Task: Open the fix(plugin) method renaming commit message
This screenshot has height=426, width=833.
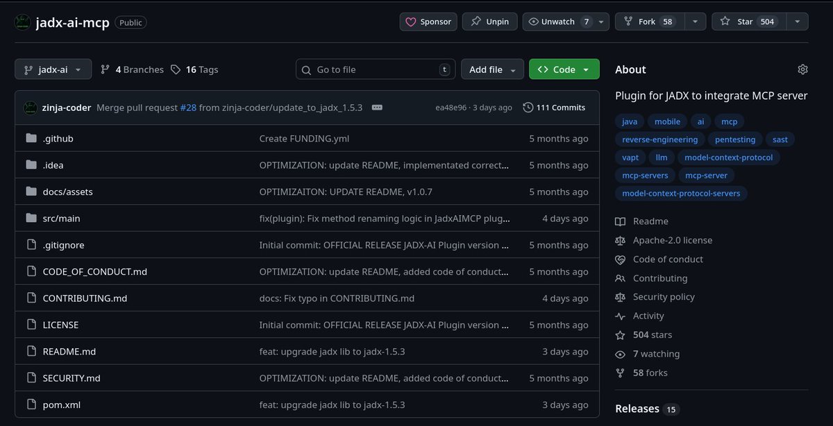Action: tap(385, 218)
